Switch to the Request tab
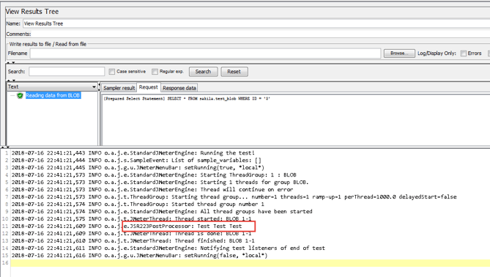 [x=149, y=87]
